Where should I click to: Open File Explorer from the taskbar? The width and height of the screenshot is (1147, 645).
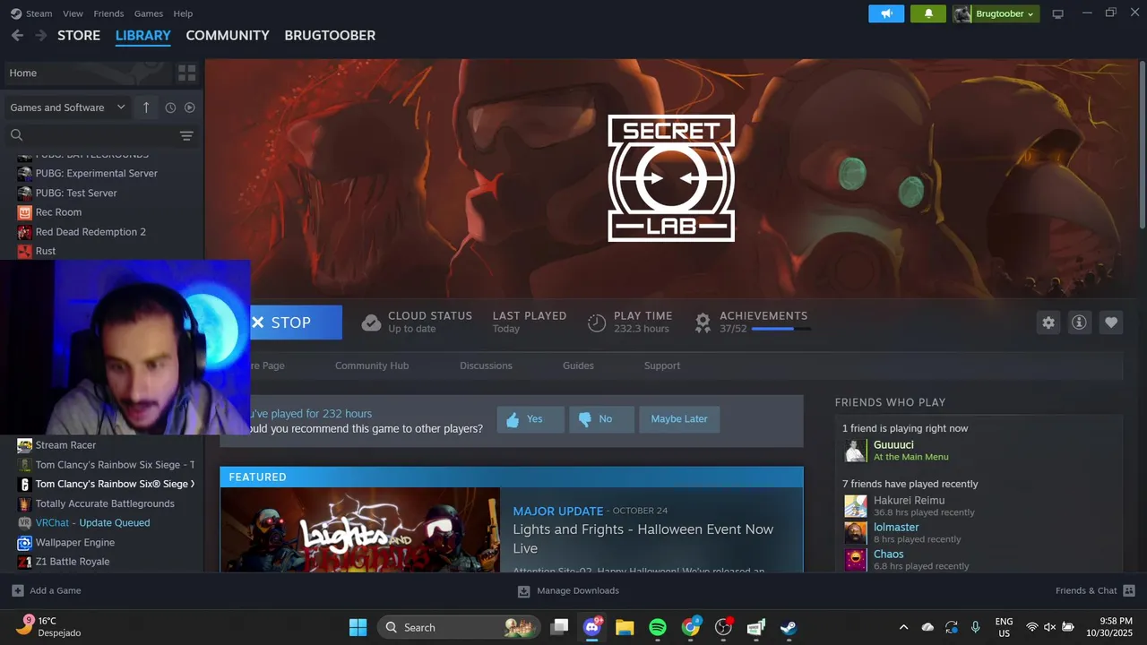pos(625,627)
